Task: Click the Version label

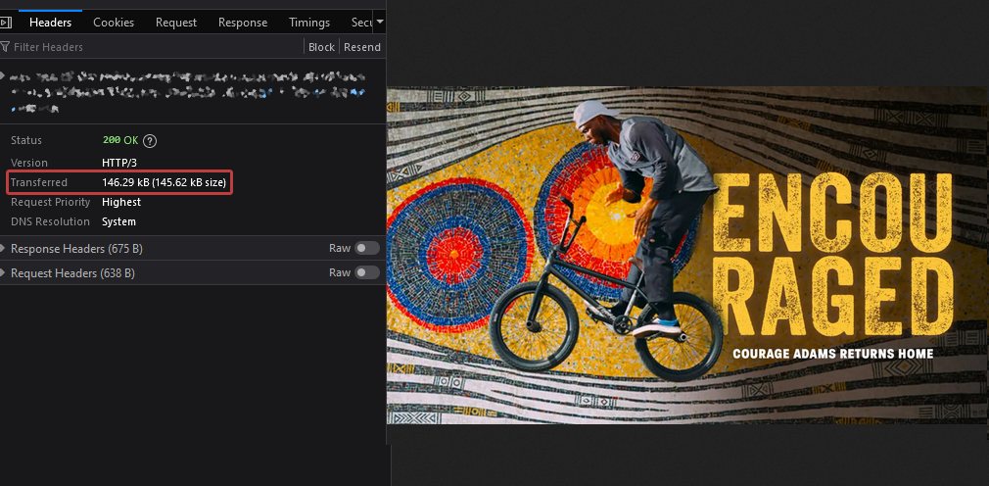Action: click(x=29, y=163)
